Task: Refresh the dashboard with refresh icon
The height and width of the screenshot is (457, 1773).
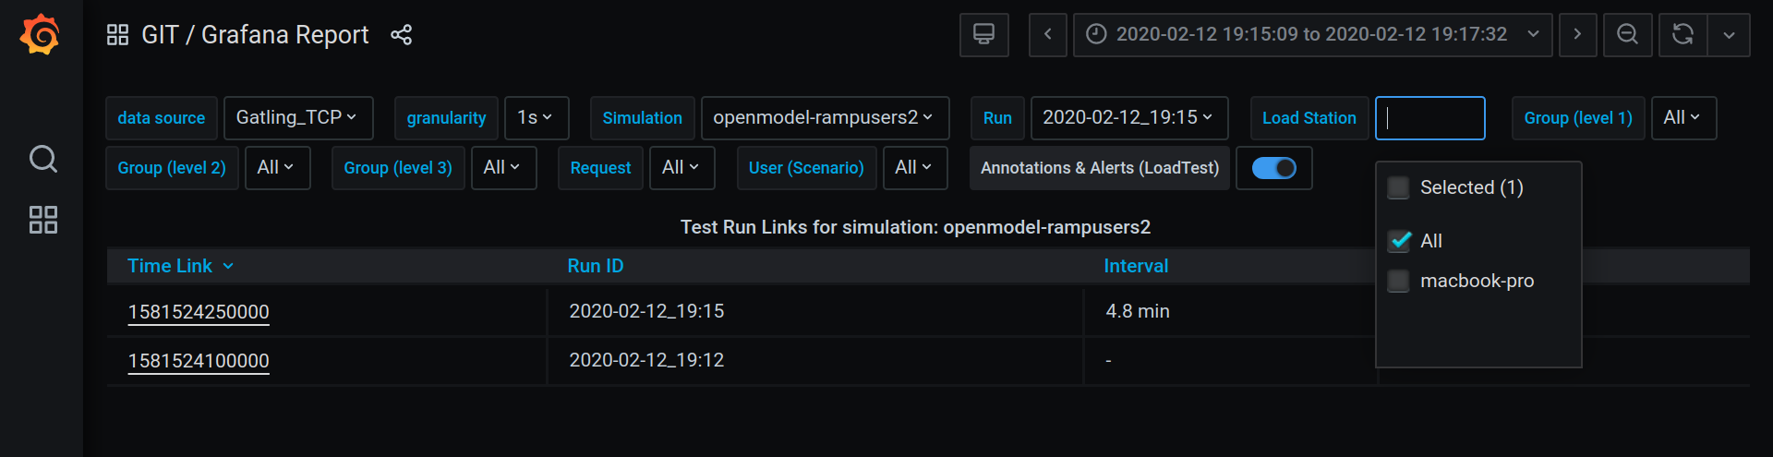Action: [x=1683, y=35]
